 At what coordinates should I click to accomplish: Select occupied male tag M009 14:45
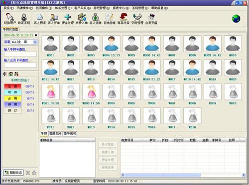point(213,44)
